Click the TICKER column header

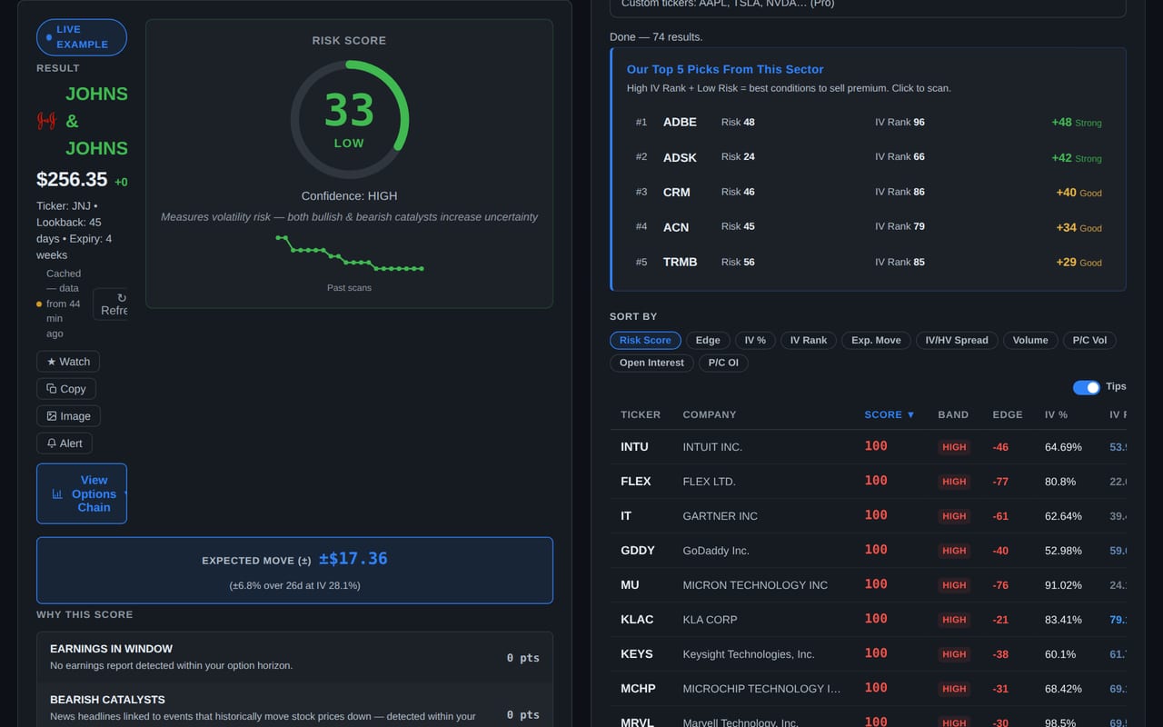click(x=641, y=414)
